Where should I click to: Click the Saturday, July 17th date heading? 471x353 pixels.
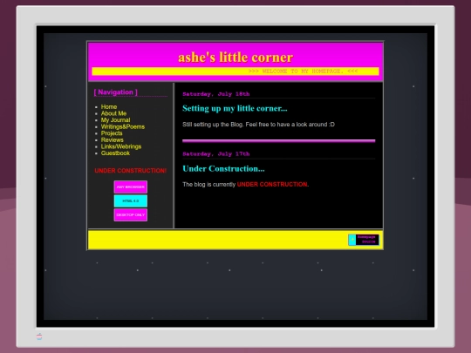[216, 154]
